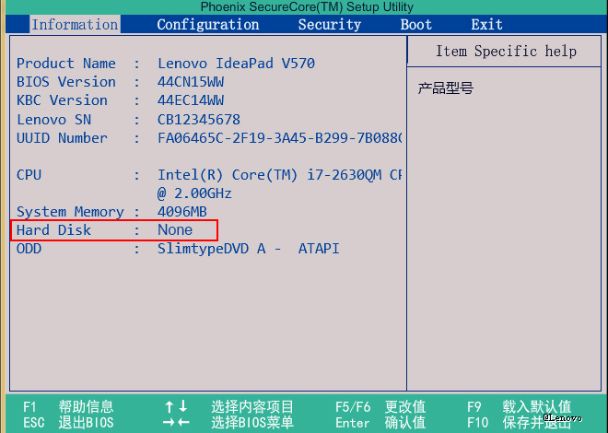This screenshot has height=433, width=608.
Task: Click the F10 保存并退出 key hint
Action: (520, 423)
